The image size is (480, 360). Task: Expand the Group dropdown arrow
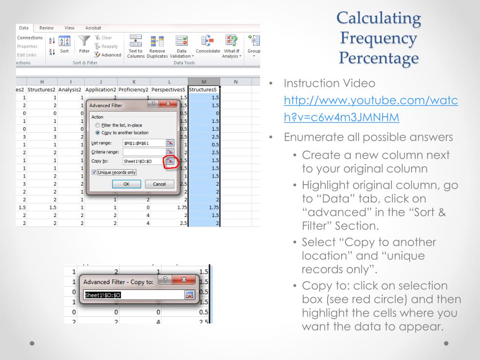254,56
